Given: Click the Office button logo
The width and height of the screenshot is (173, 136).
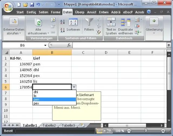Looking at the screenshot, I should (9, 6).
